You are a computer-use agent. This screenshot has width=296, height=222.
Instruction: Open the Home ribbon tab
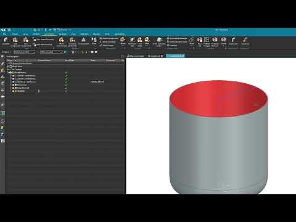coord(15,34)
